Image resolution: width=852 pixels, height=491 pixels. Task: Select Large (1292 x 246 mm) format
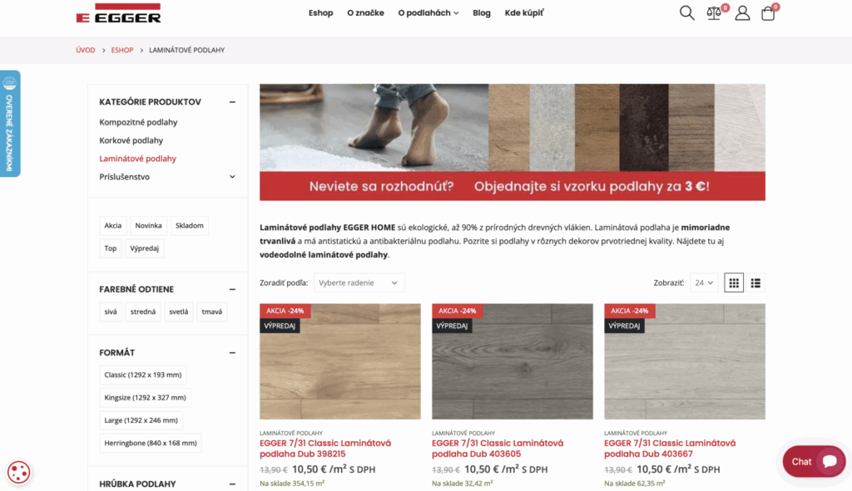[x=141, y=420]
